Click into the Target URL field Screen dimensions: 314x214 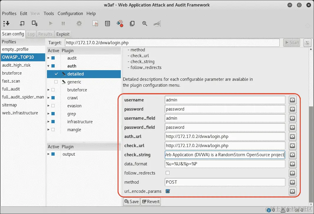click(x=172, y=43)
